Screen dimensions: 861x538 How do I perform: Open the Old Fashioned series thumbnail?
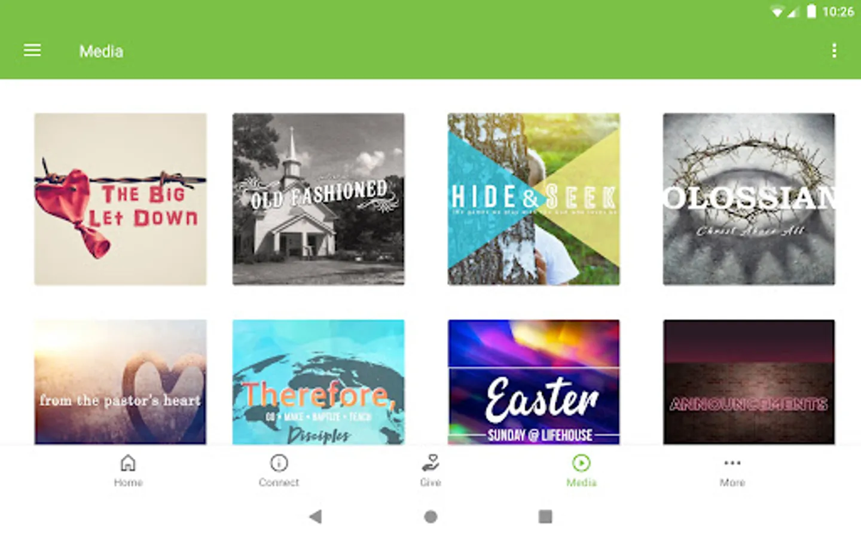coord(319,199)
